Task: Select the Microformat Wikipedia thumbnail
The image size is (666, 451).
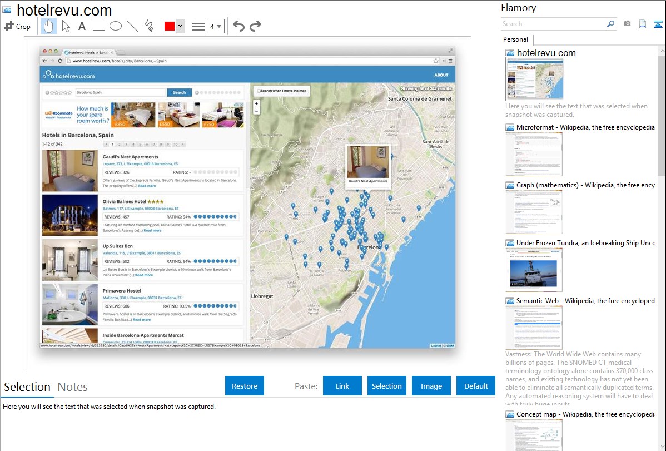Action: pos(534,154)
